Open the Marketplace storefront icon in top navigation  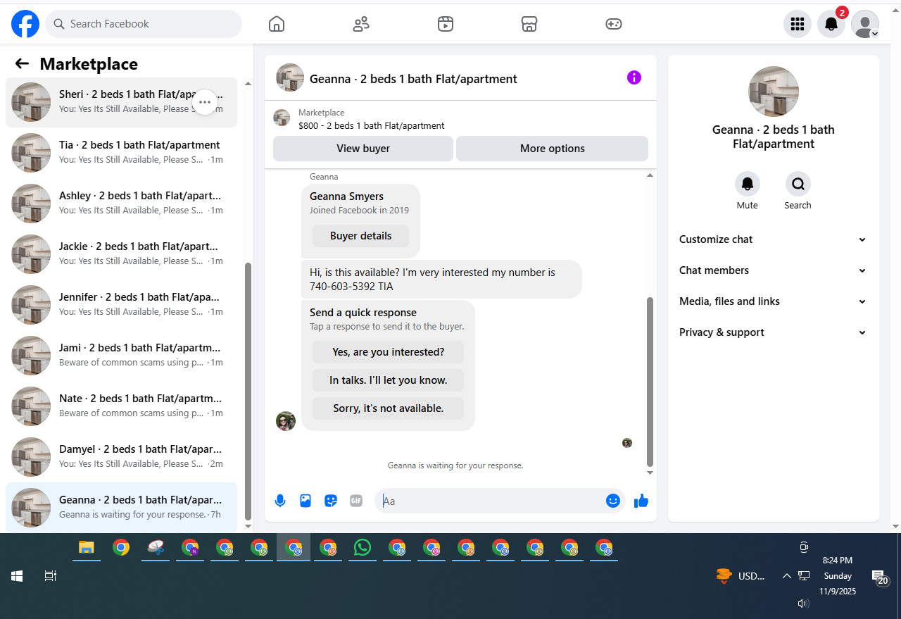pos(529,24)
